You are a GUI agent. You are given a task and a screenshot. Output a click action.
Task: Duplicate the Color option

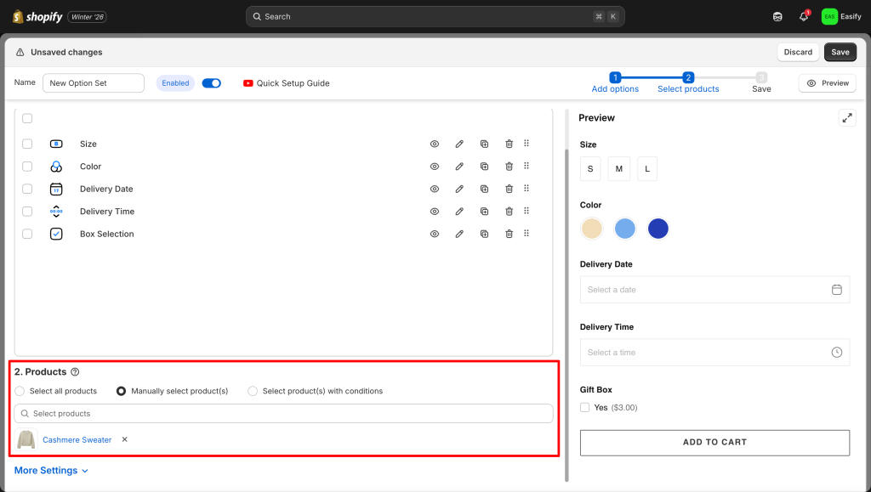pos(484,167)
